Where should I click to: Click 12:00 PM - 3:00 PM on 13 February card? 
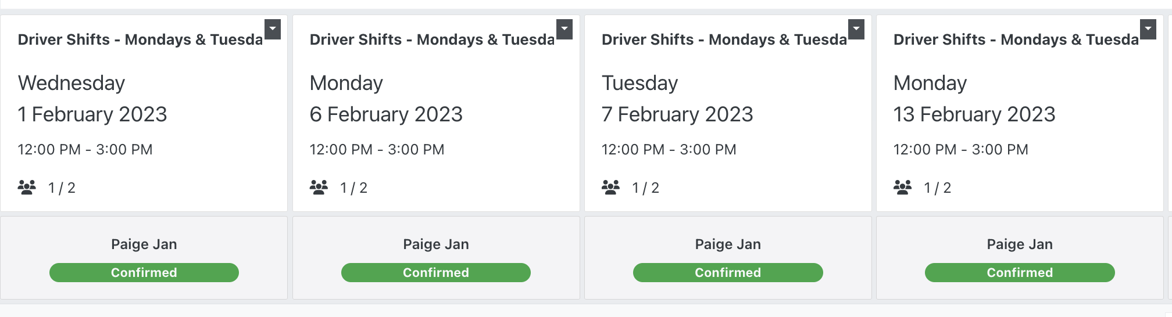pyautogui.click(x=960, y=150)
